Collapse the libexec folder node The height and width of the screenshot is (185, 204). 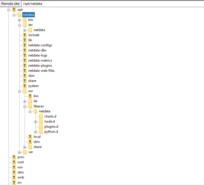coord(25,106)
